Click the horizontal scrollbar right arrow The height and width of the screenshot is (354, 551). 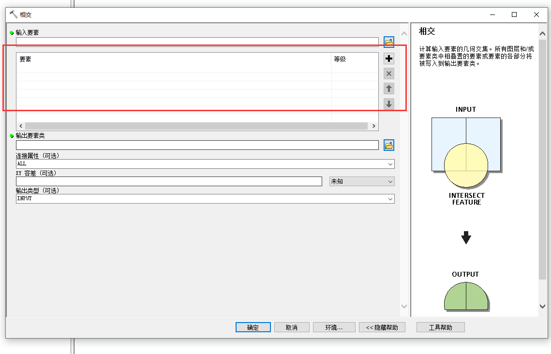pyautogui.click(x=374, y=126)
